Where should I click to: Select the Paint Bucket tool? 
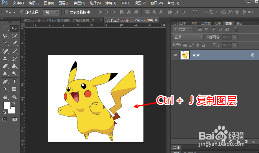pos(14,66)
